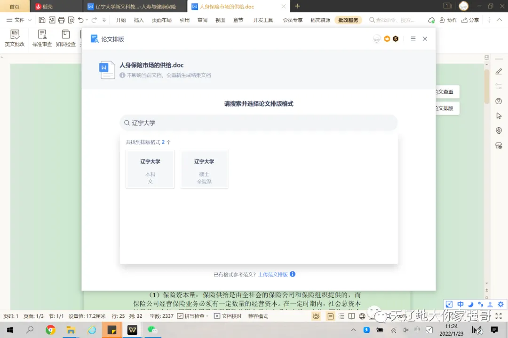Screen dimensions: 508x338
Task: Toggle 拼写检查 checkbox in status bar
Action: tap(180, 316)
